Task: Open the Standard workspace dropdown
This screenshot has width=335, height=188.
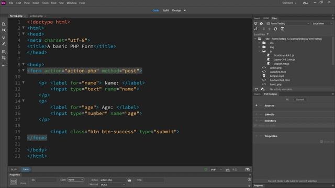Action: coord(289,3)
